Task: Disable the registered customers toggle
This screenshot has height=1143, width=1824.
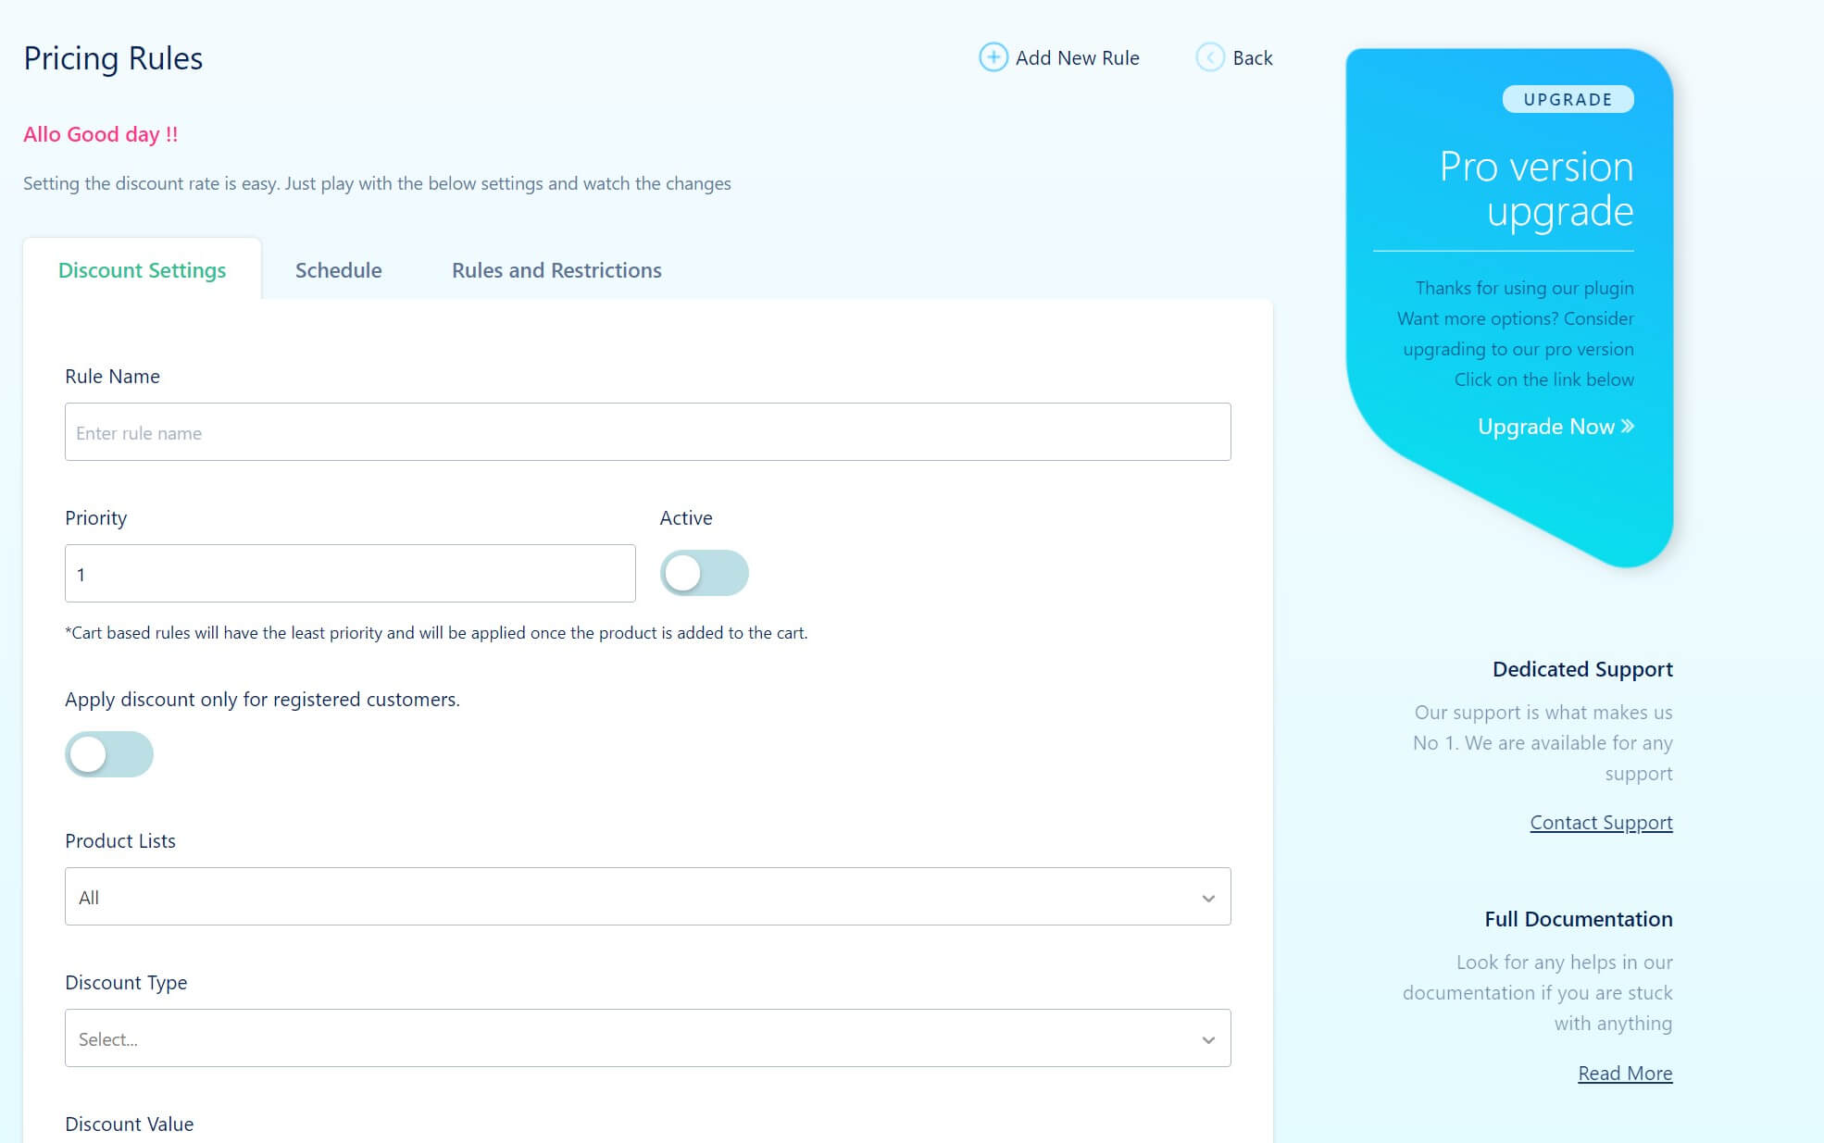Action: click(x=108, y=753)
